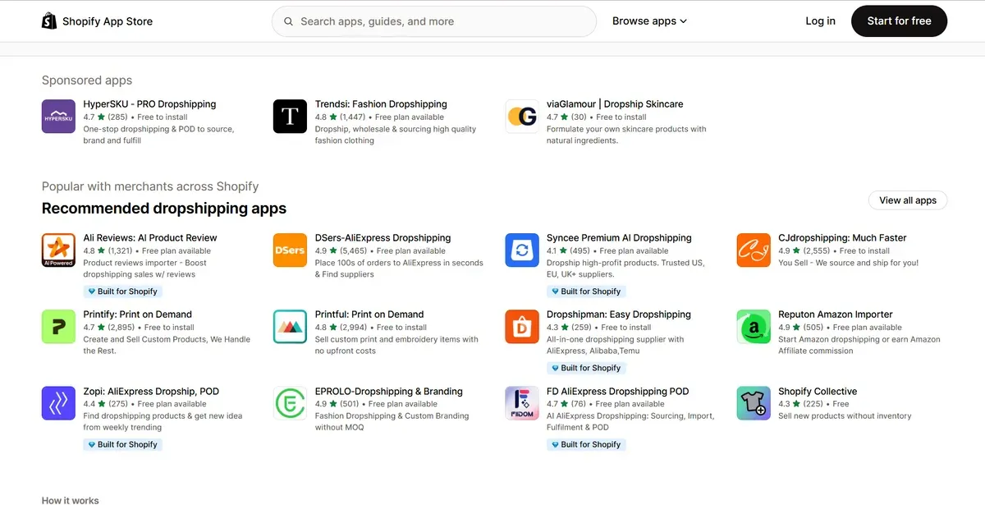Open Zopi: AliExpress Dropship, POD title
The image size is (985, 505).
[151, 392]
